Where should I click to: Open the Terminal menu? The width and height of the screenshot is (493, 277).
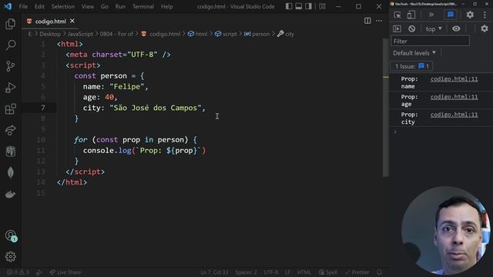(x=143, y=6)
